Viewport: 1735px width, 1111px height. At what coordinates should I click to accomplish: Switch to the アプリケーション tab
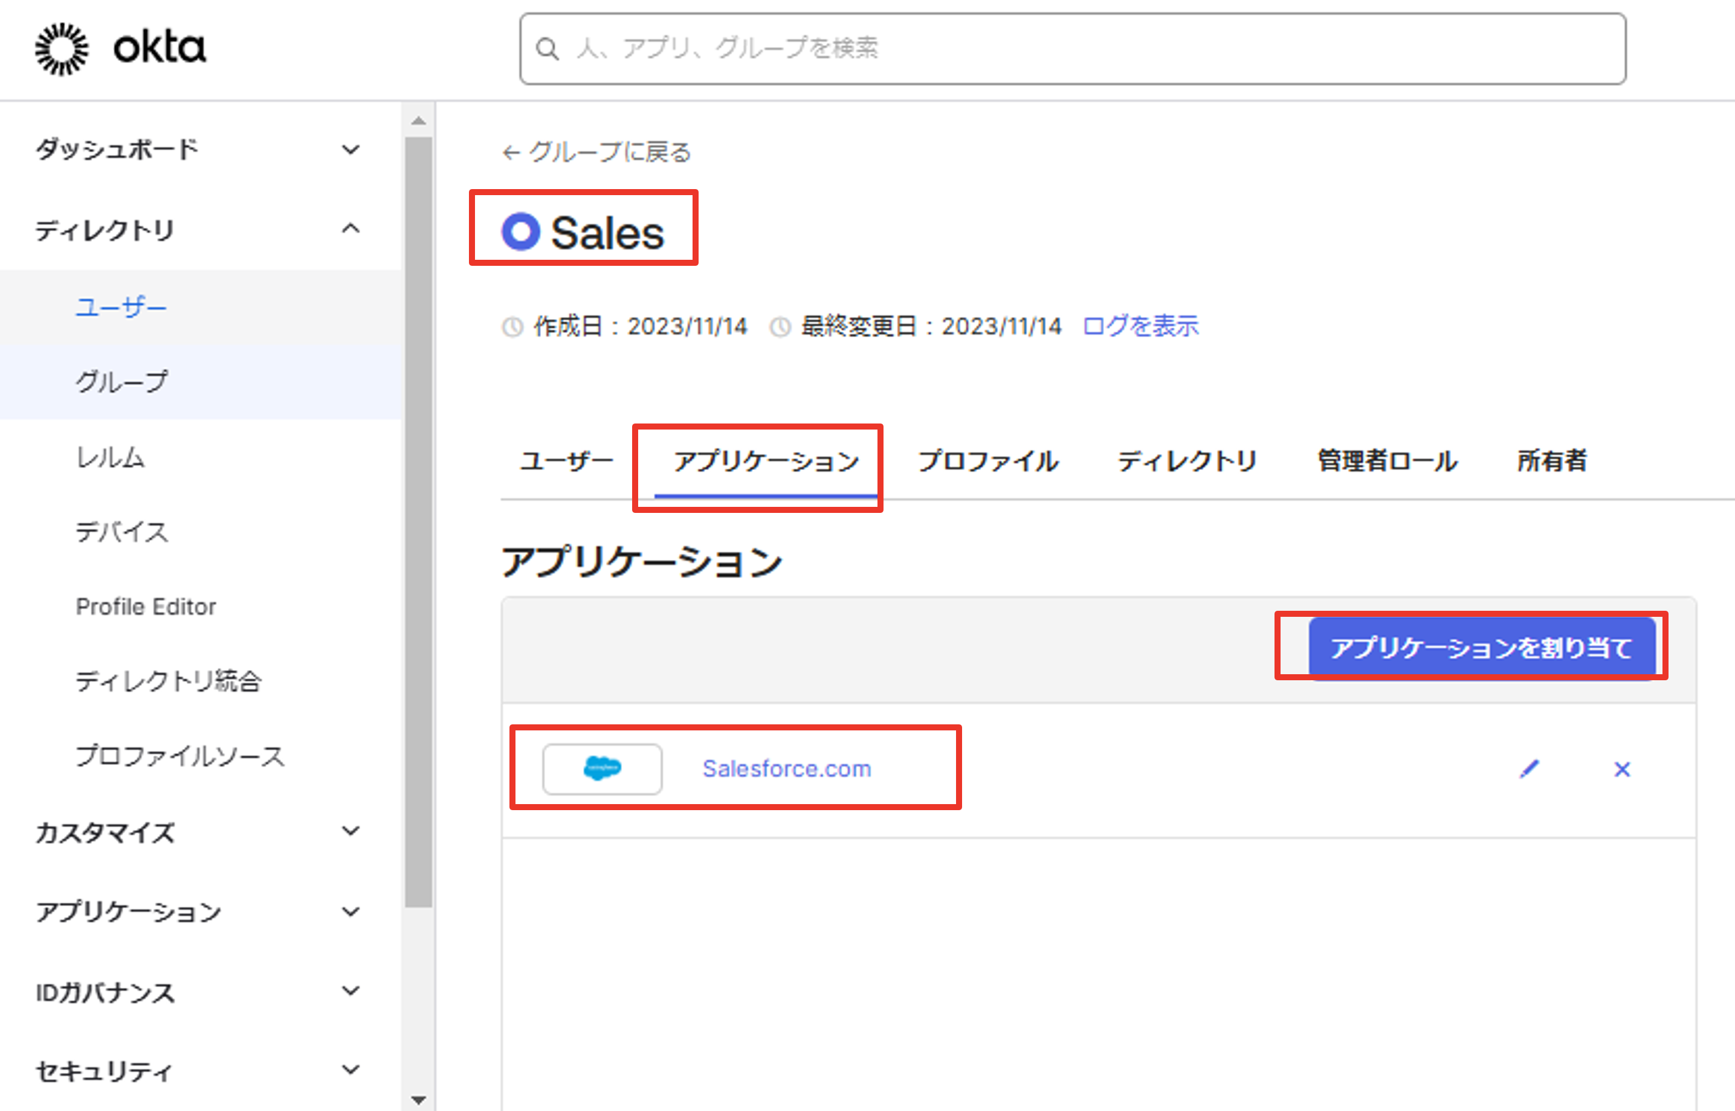pos(766,461)
